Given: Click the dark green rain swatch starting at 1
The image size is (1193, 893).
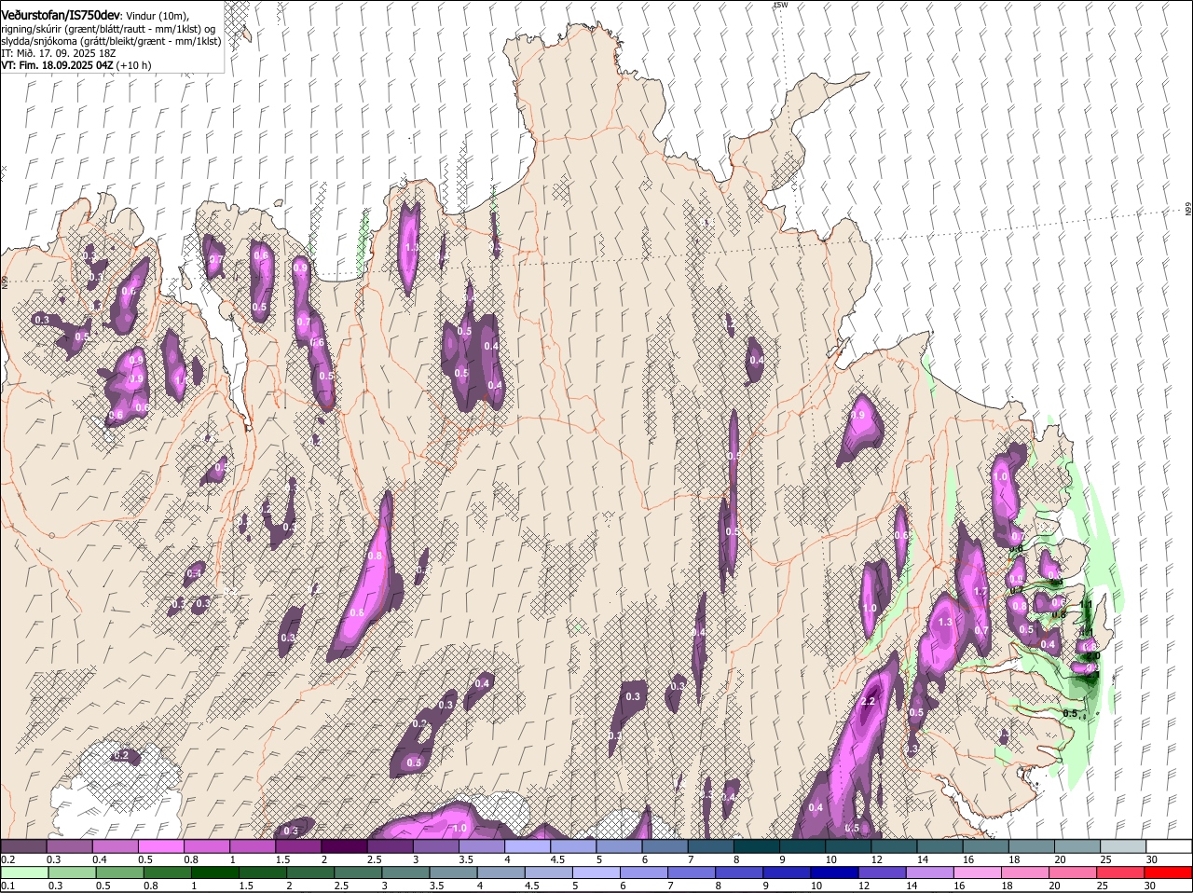Looking at the screenshot, I should click(215, 873).
